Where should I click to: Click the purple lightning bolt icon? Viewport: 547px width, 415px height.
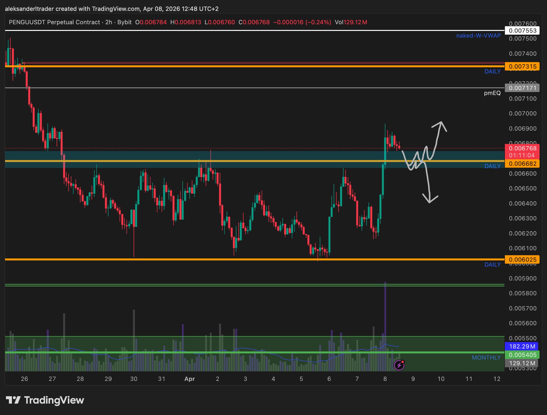pyautogui.click(x=399, y=365)
